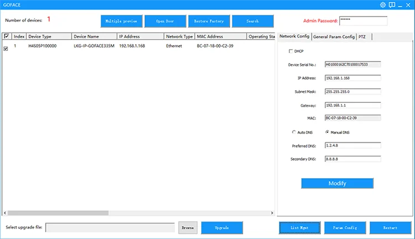
Task: Uncheck the device row 1 checkbox
Action: 6,49
